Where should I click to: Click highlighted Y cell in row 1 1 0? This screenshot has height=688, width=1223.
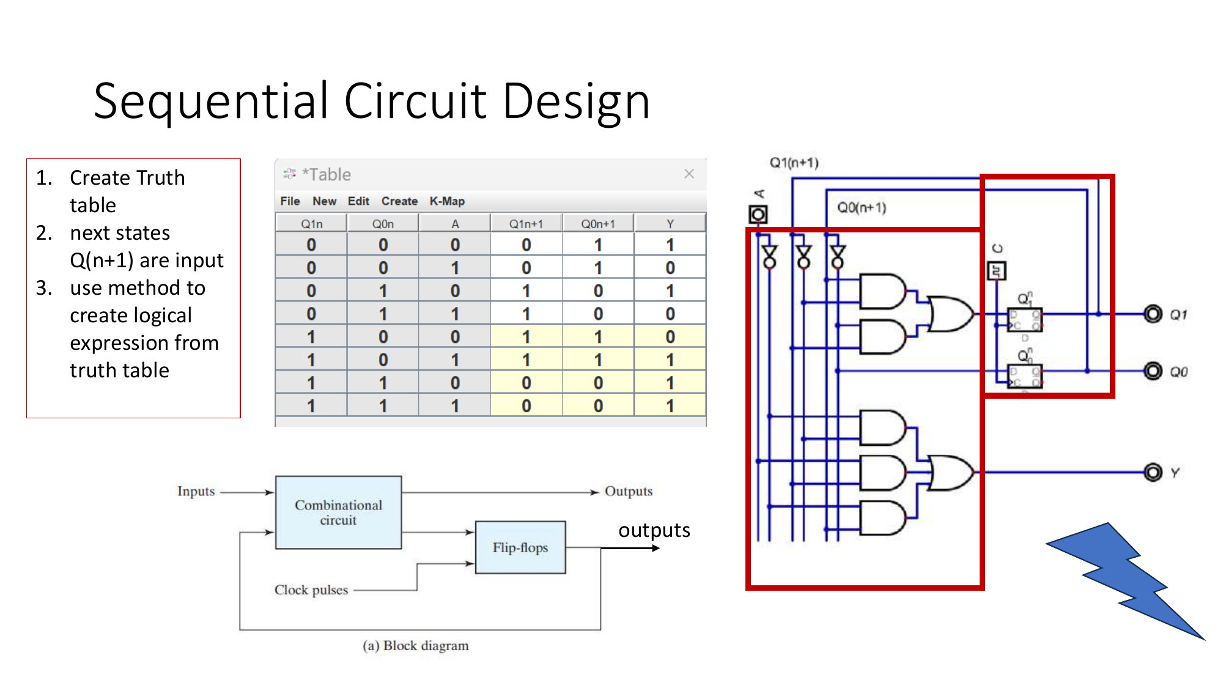coord(670,383)
